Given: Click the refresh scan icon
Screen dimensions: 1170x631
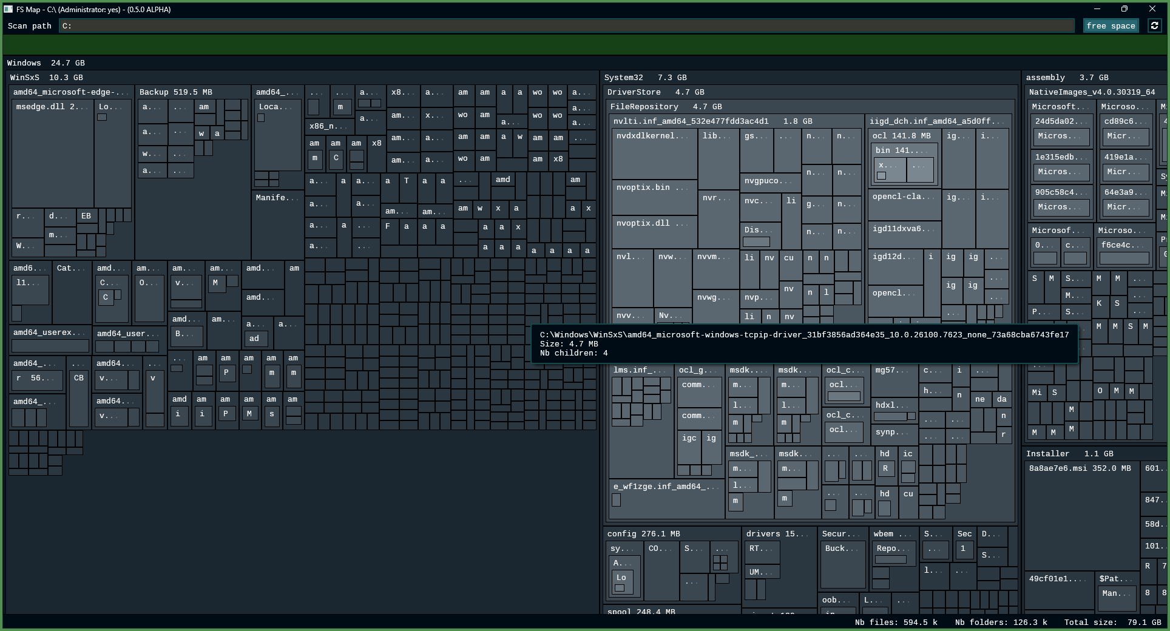Looking at the screenshot, I should coord(1154,25).
